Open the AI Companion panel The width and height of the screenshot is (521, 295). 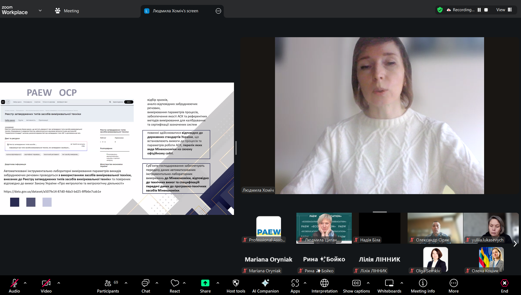(x=265, y=285)
